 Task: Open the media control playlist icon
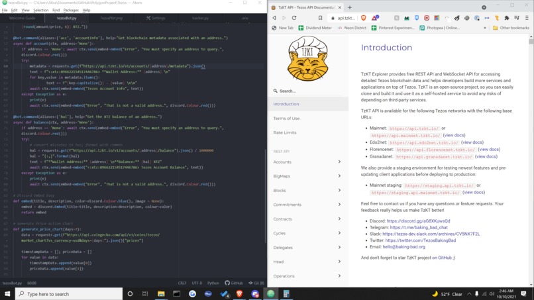pos(517,18)
